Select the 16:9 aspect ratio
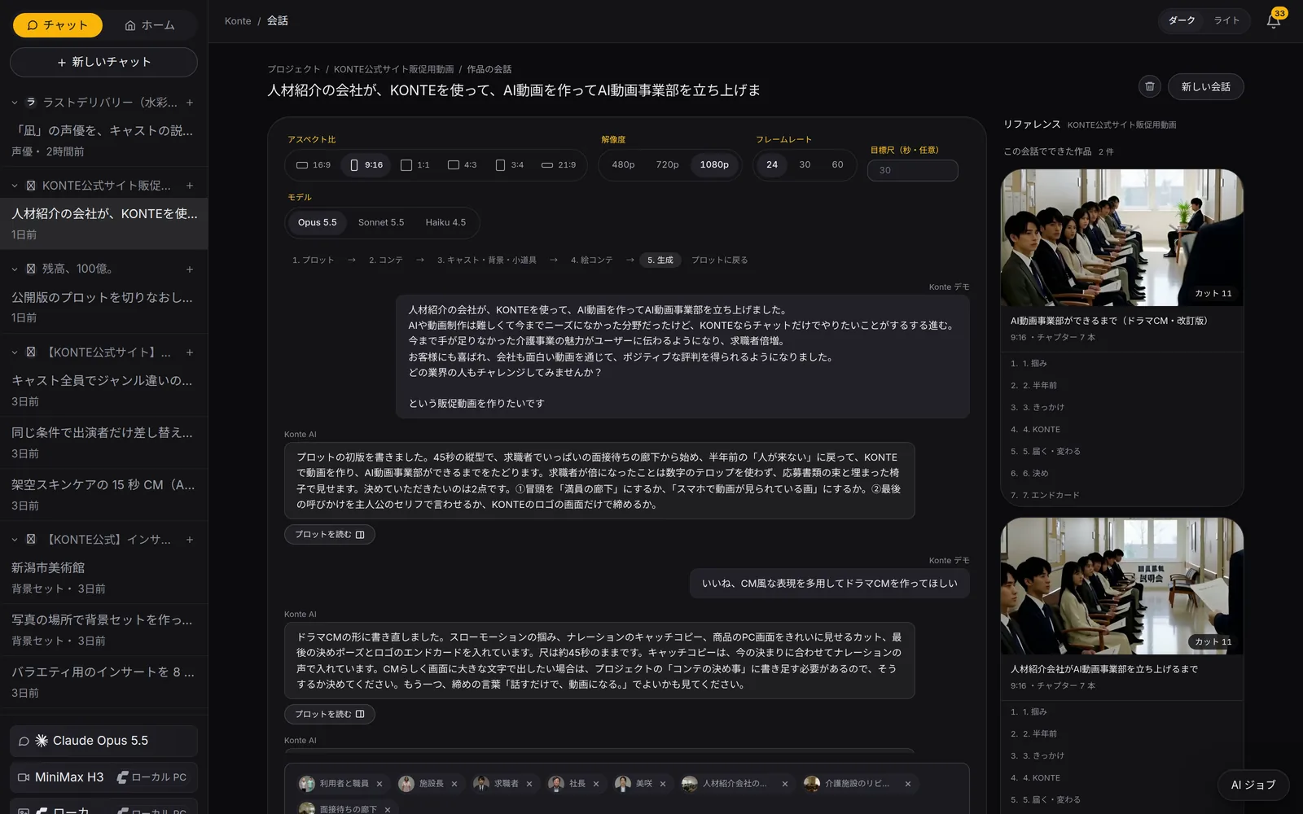This screenshot has height=814, width=1303. [314, 164]
